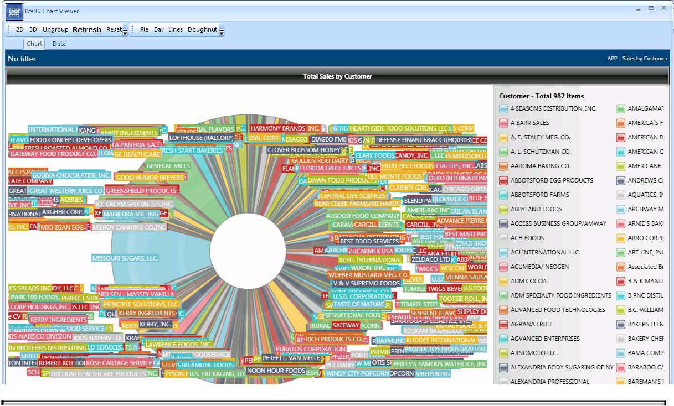Select WOEBER MUSTARD MFG. CO. chart label
The height and width of the screenshot is (406, 674).
click(368, 275)
